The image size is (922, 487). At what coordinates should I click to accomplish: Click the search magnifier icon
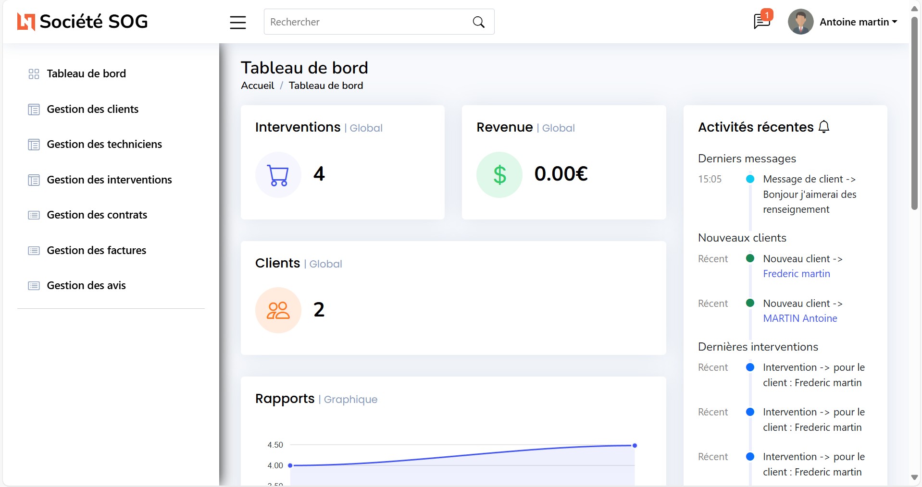pos(478,22)
